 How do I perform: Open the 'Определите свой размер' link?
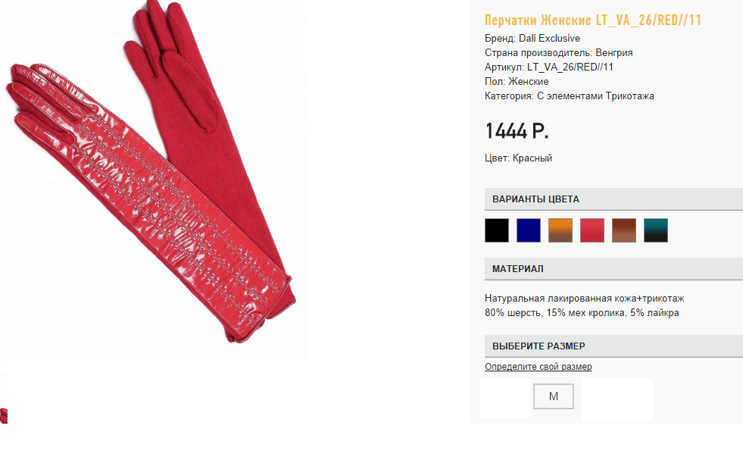coord(539,367)
